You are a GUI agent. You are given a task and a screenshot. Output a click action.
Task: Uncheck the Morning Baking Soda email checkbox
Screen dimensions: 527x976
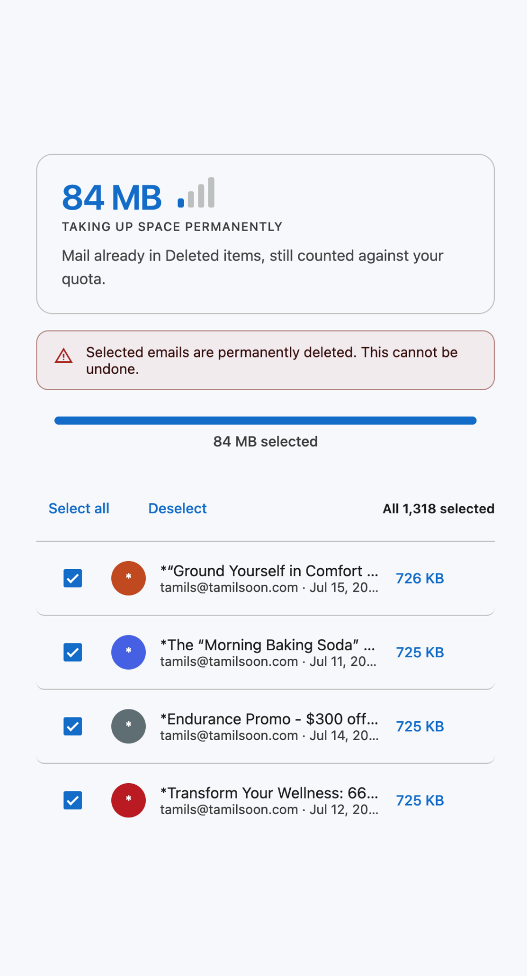click(x=73, y=652)
